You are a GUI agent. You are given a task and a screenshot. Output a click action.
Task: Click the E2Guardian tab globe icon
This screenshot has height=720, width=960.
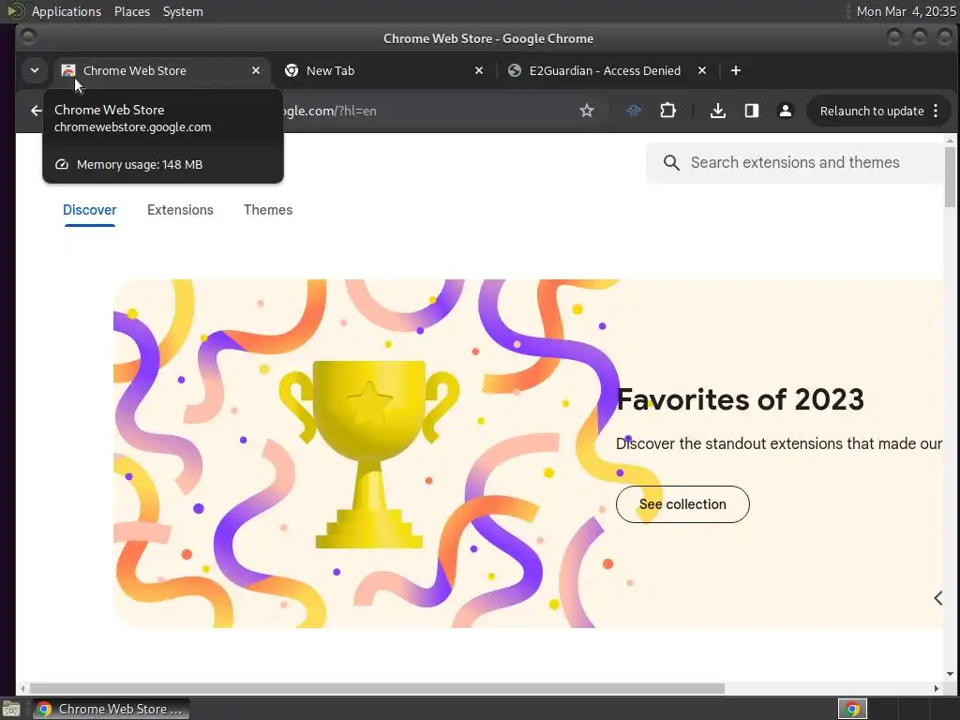click(x=515, y=70)
